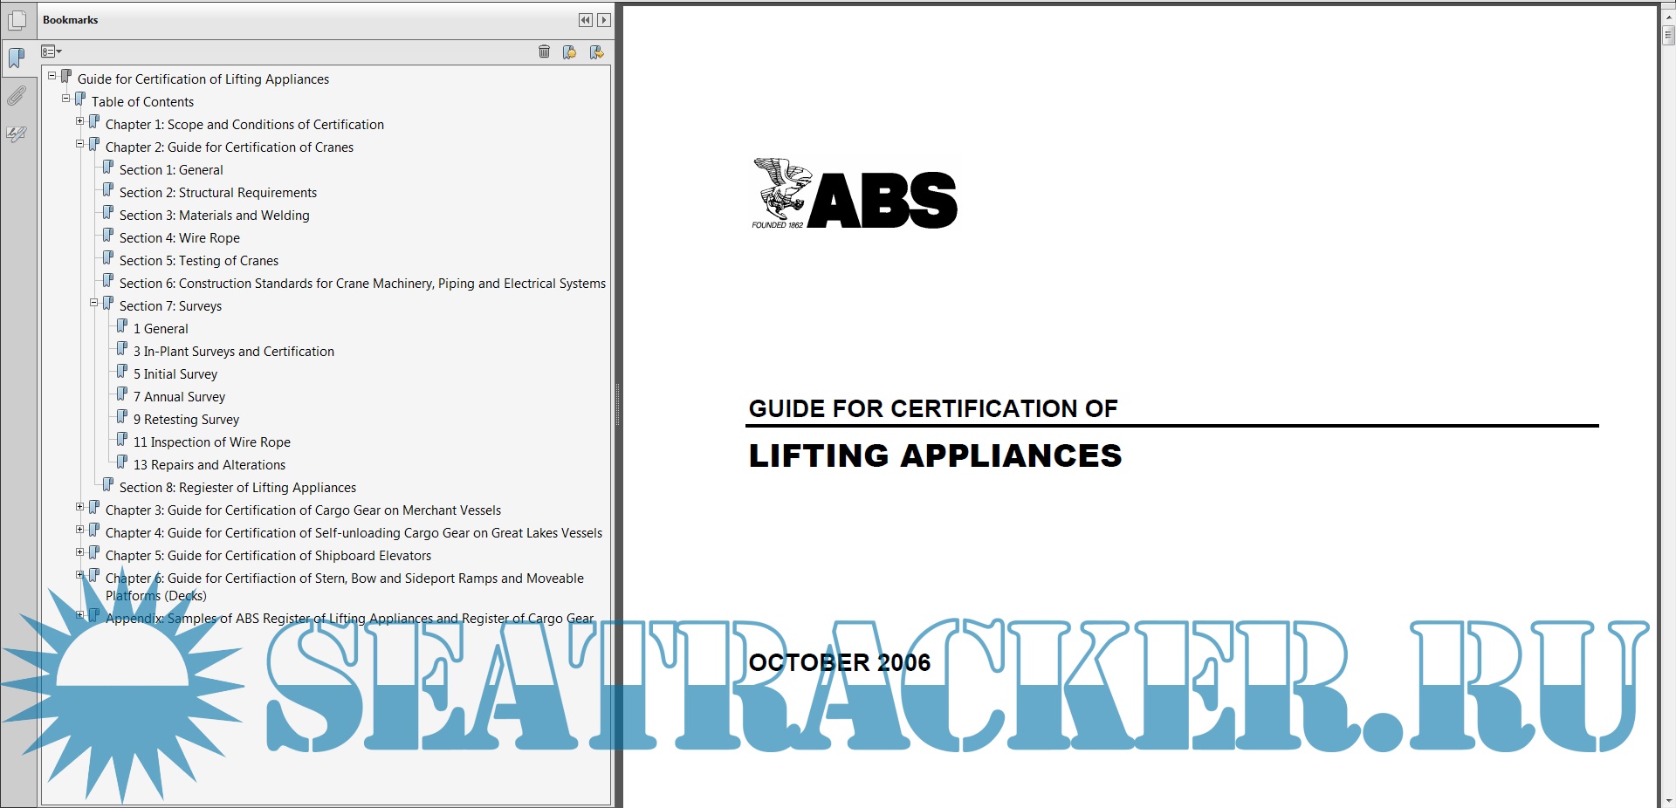Viewport: 1676px width, 808px height.
Task: Open Section 5: Testing of Cranes
Action: pos(198,261)
